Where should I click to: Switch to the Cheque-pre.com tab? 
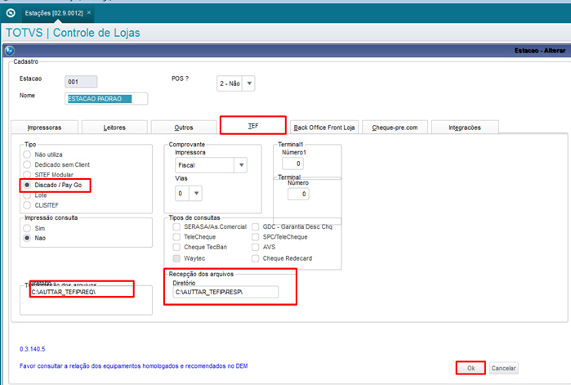pyautogui.click(x=395, y=128)
